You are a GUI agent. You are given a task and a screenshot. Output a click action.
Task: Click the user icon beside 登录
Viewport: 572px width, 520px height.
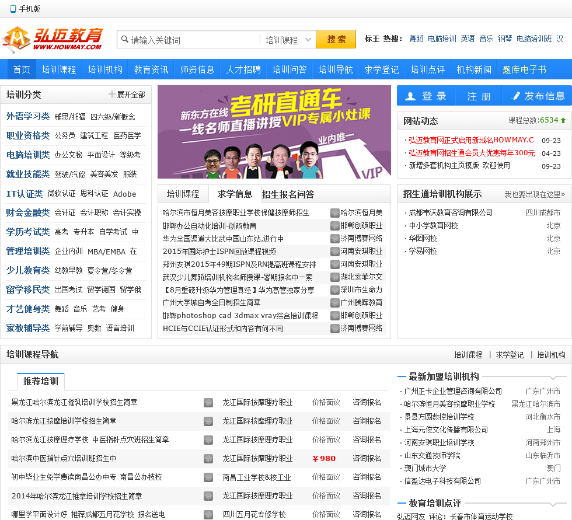[x=410, y=96]
